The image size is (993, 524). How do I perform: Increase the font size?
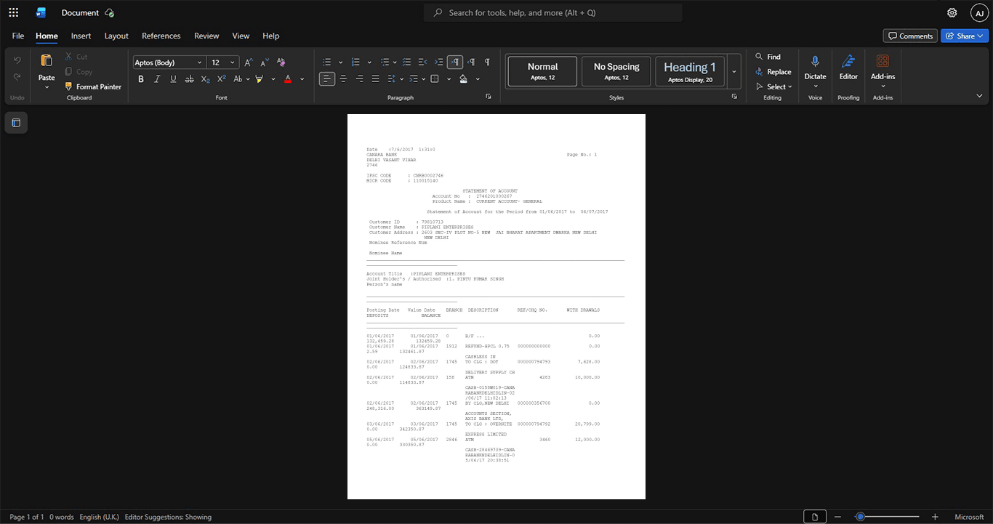coord(249,63)
